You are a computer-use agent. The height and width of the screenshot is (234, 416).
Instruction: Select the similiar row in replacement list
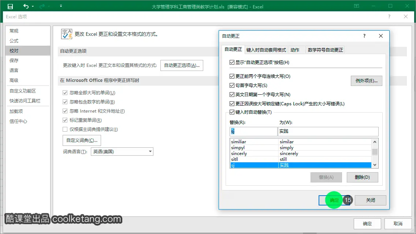pyautogui.click(x=301, y=142)
